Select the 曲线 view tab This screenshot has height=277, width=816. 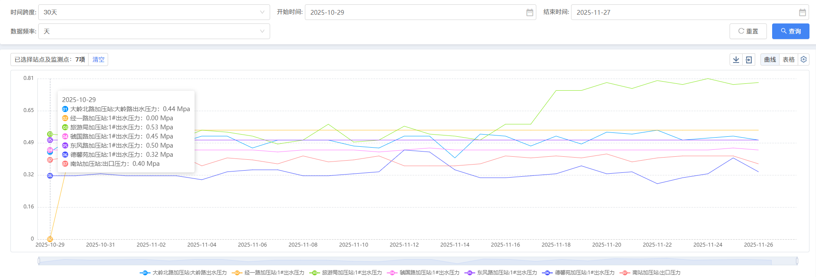770,59
